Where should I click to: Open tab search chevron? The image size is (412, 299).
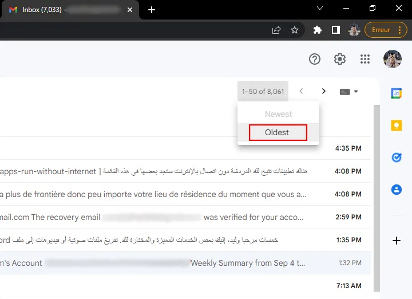[x=320, y=9]
